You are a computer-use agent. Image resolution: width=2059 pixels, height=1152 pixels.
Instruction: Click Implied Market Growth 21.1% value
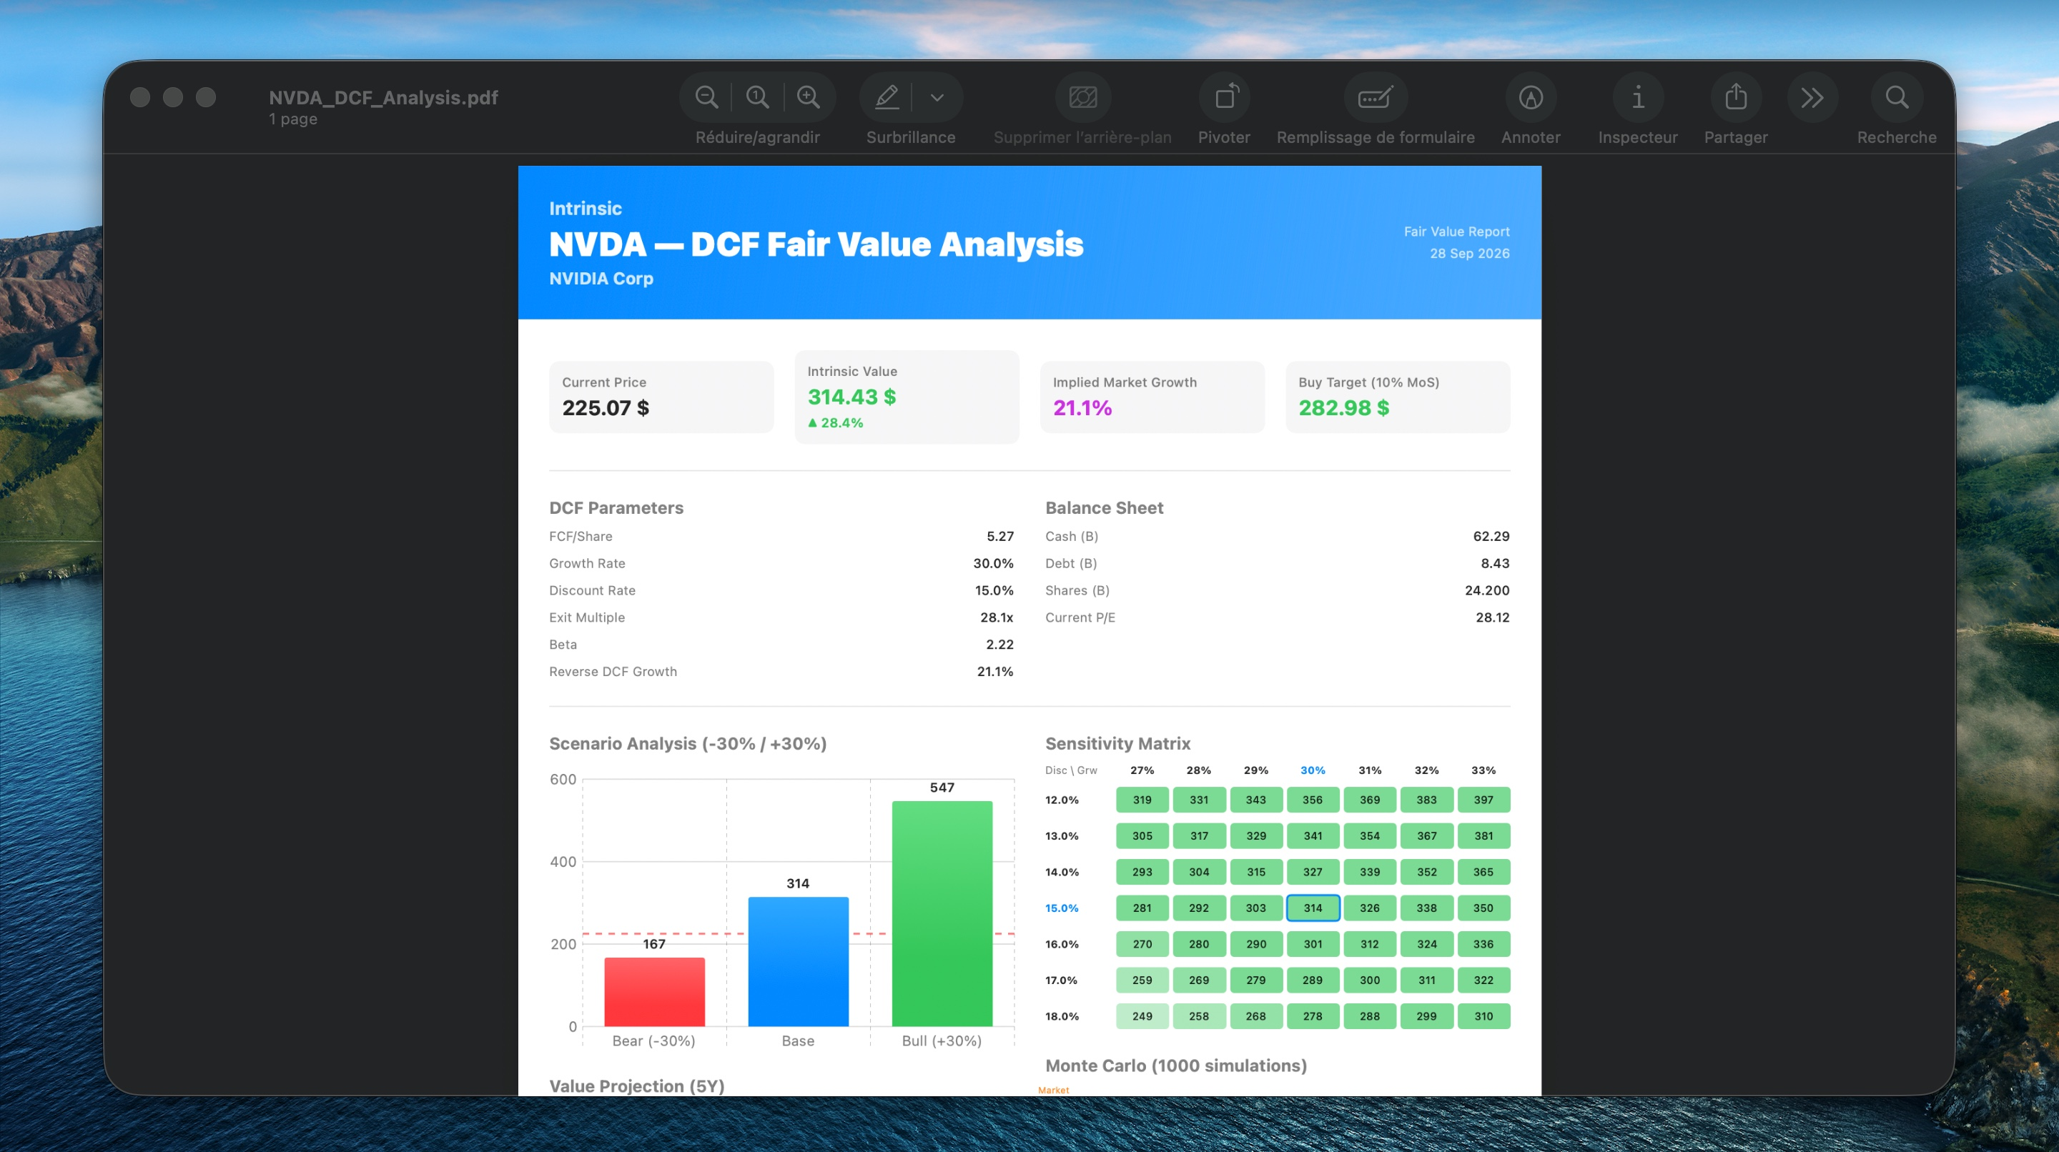pyautogui.click(x=1082, y=407)
